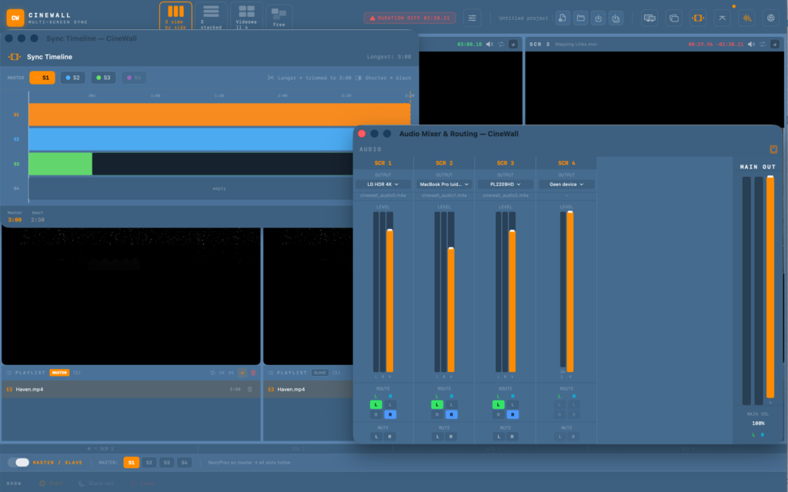Mute left channel of SCR 2
The height and width of the screenshot is (492, 788).
coord(438,437)
